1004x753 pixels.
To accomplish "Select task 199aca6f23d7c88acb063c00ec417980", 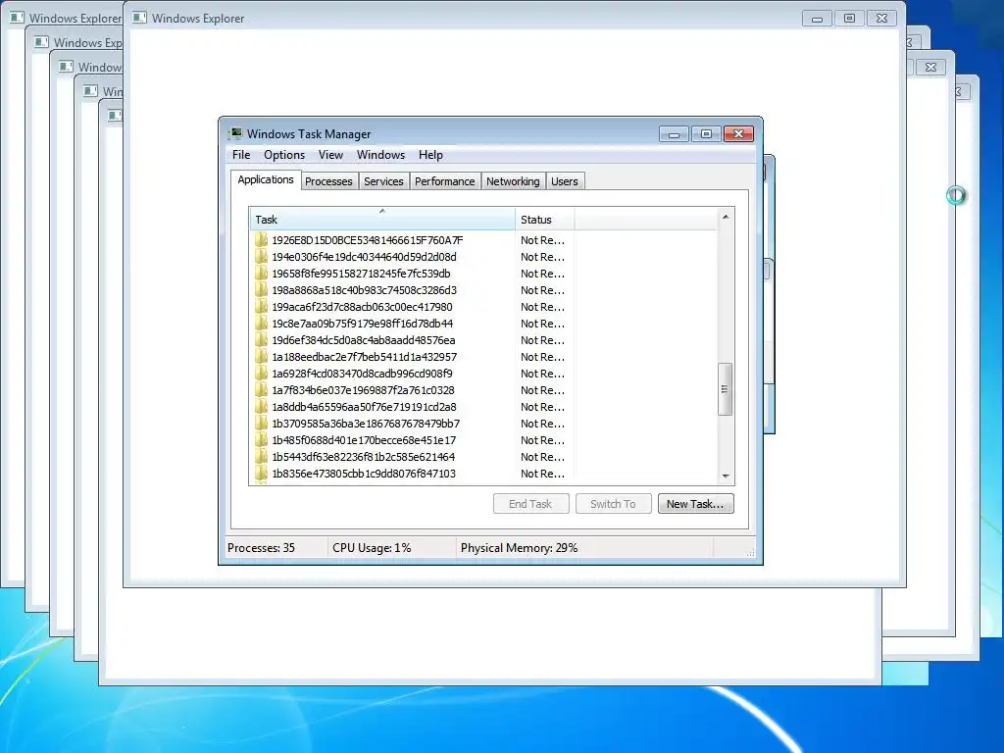I will click(x=362, y=307).
